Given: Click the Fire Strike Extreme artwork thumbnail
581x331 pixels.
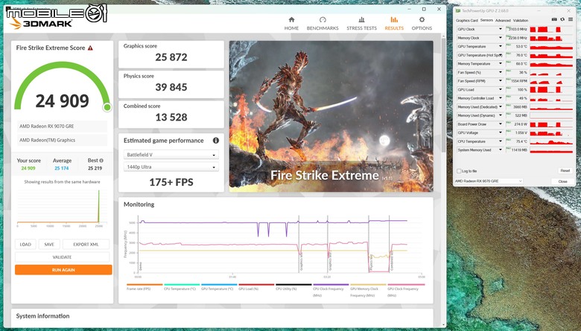Looking at the screenshot, I should [331, 116].
